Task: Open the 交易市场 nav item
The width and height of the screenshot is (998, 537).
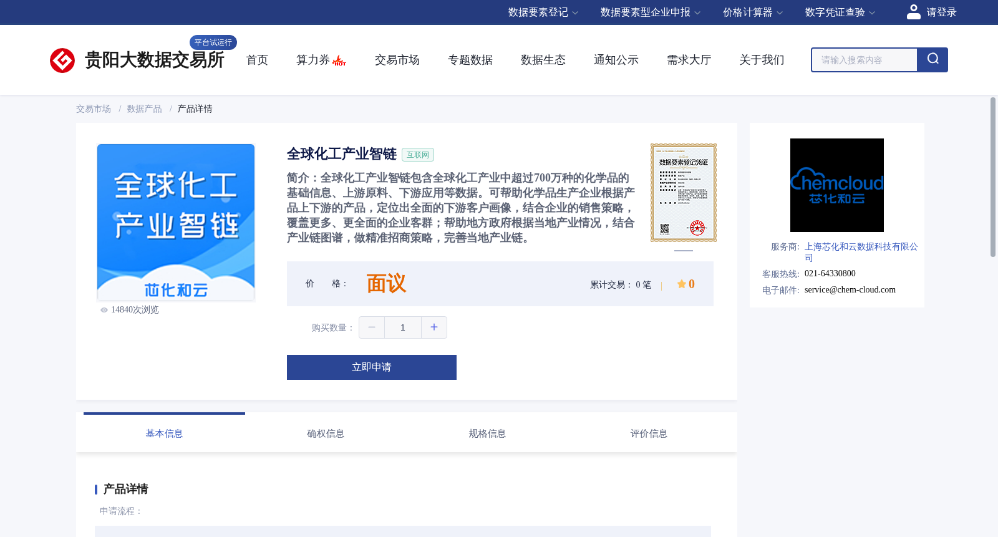Action: 397,60
